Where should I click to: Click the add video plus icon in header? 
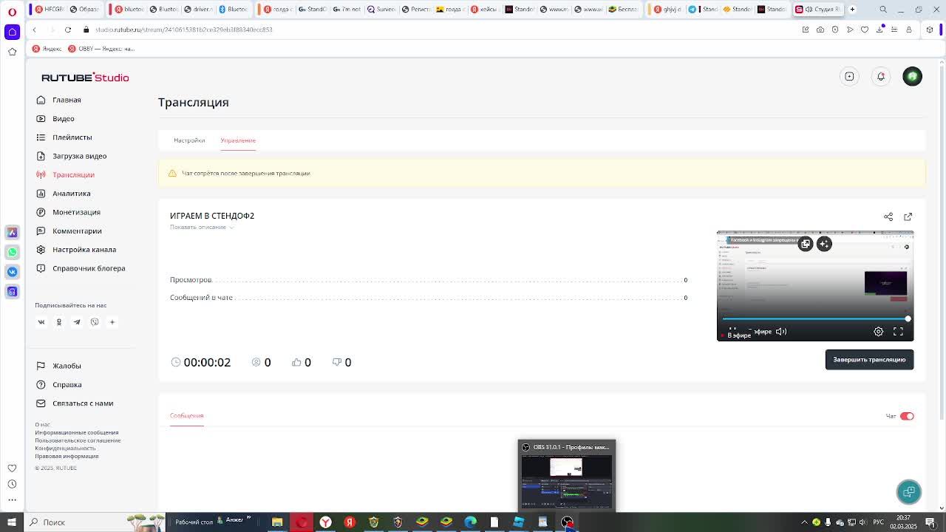point(850,76)
